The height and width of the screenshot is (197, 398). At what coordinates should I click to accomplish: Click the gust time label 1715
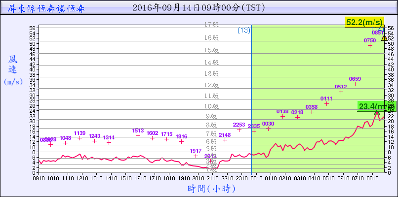tap(166, 134)
